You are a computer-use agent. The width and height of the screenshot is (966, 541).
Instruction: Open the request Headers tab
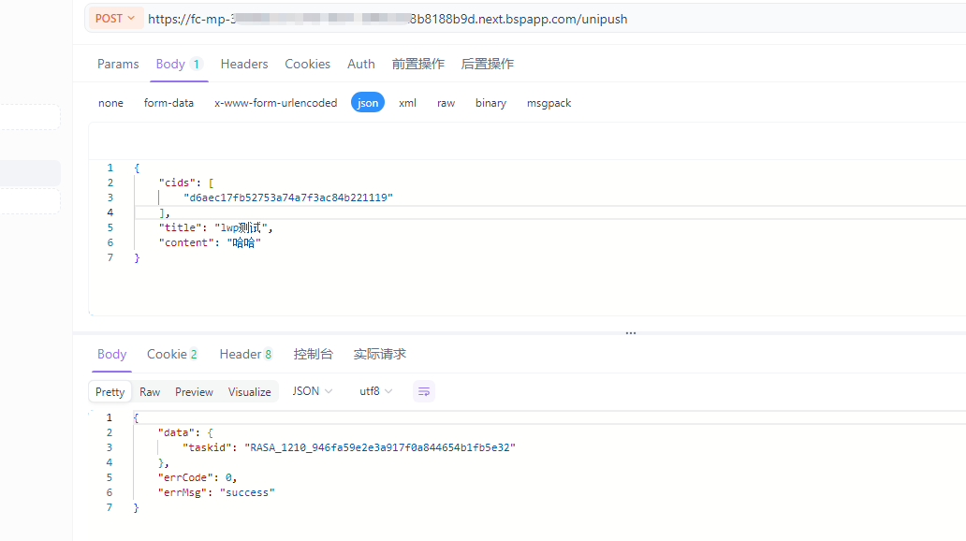pyautogui.click(x=244, y=64)
